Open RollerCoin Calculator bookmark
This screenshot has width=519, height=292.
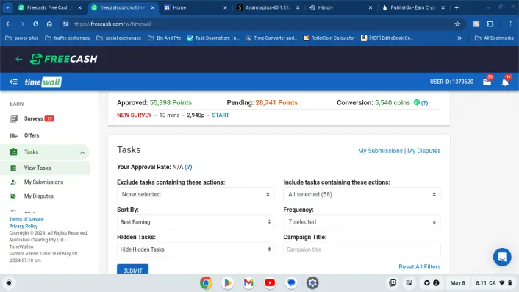click(329, 38)
